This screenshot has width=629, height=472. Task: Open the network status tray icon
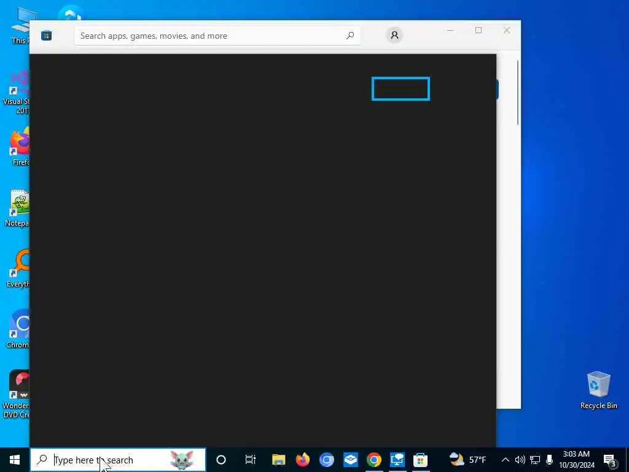click(x=535, y=460)
